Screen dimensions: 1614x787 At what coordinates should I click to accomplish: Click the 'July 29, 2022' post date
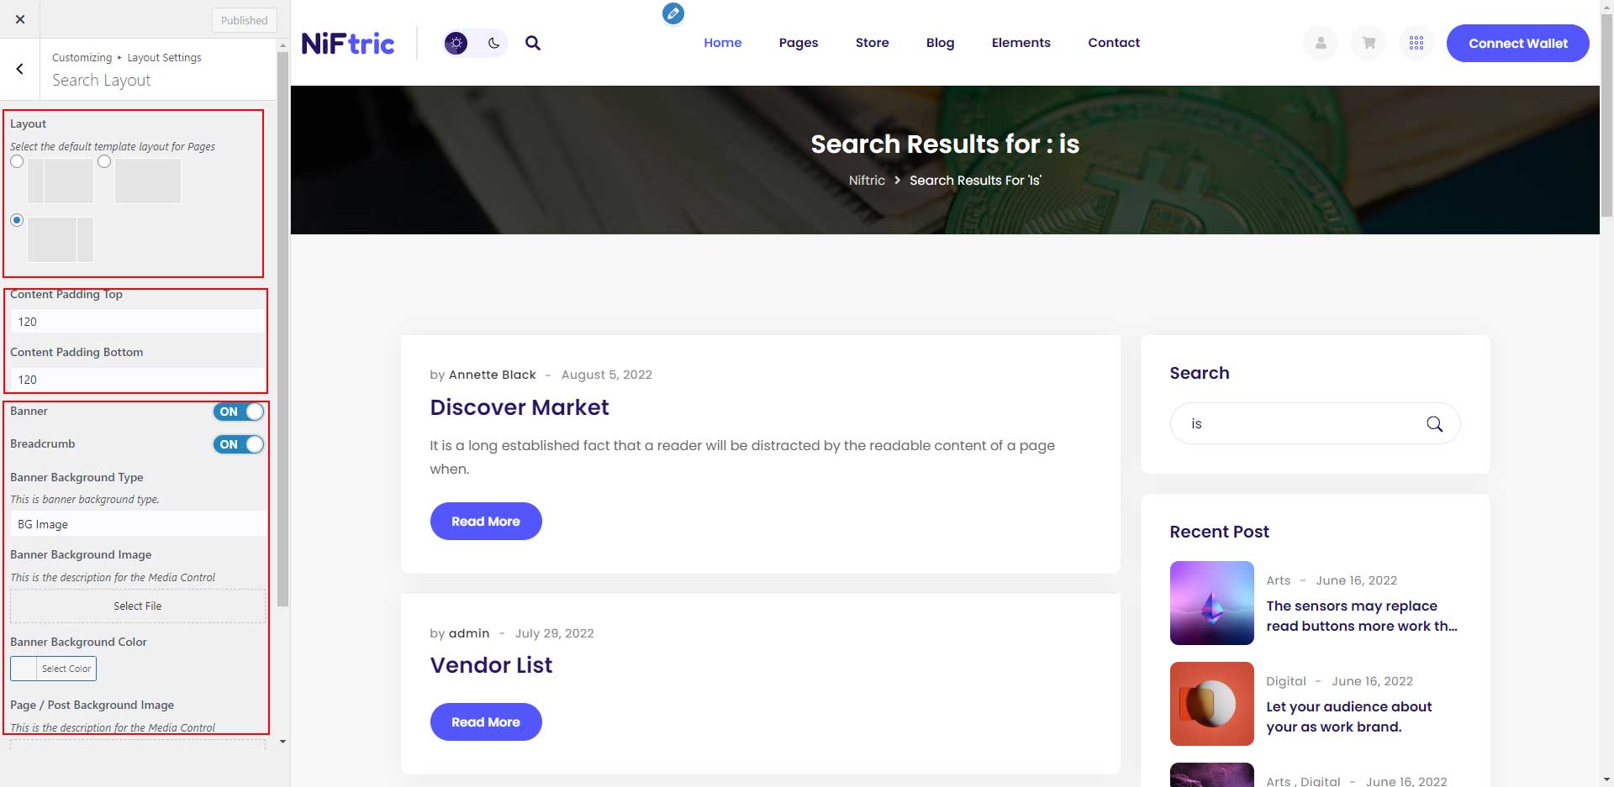(555, 633)
